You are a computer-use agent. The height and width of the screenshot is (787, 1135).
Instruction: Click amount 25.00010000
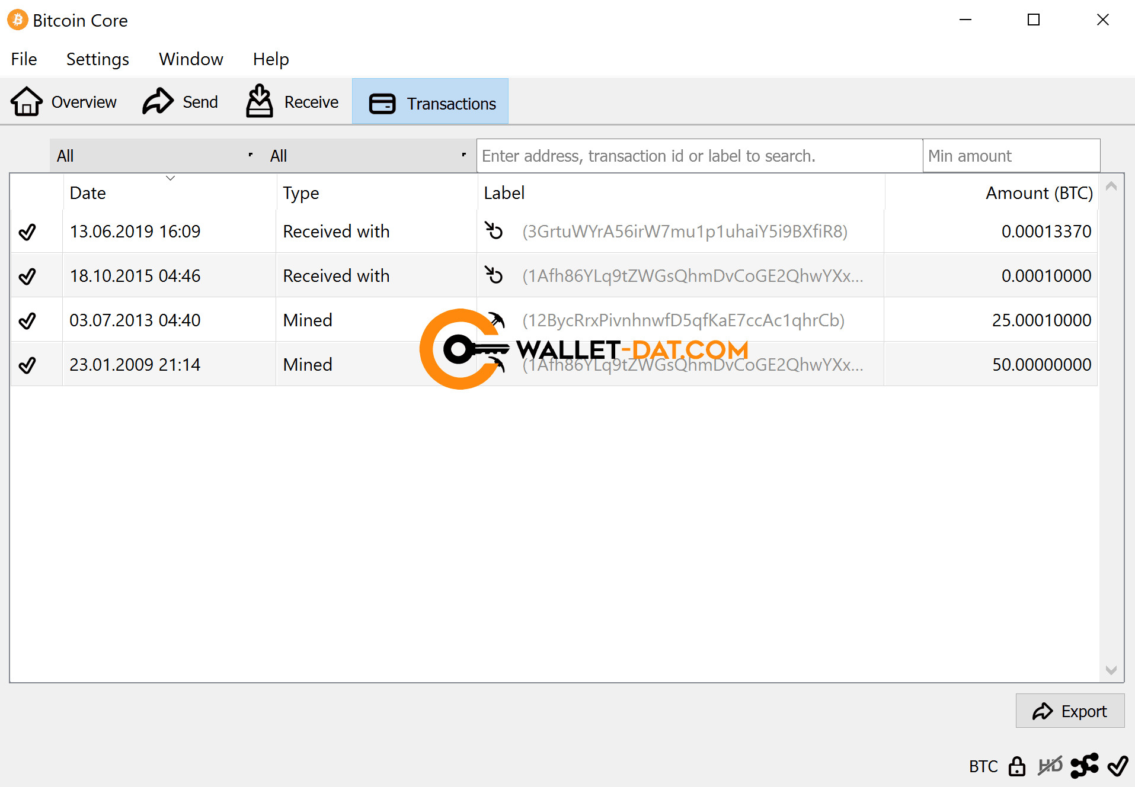1041,320
